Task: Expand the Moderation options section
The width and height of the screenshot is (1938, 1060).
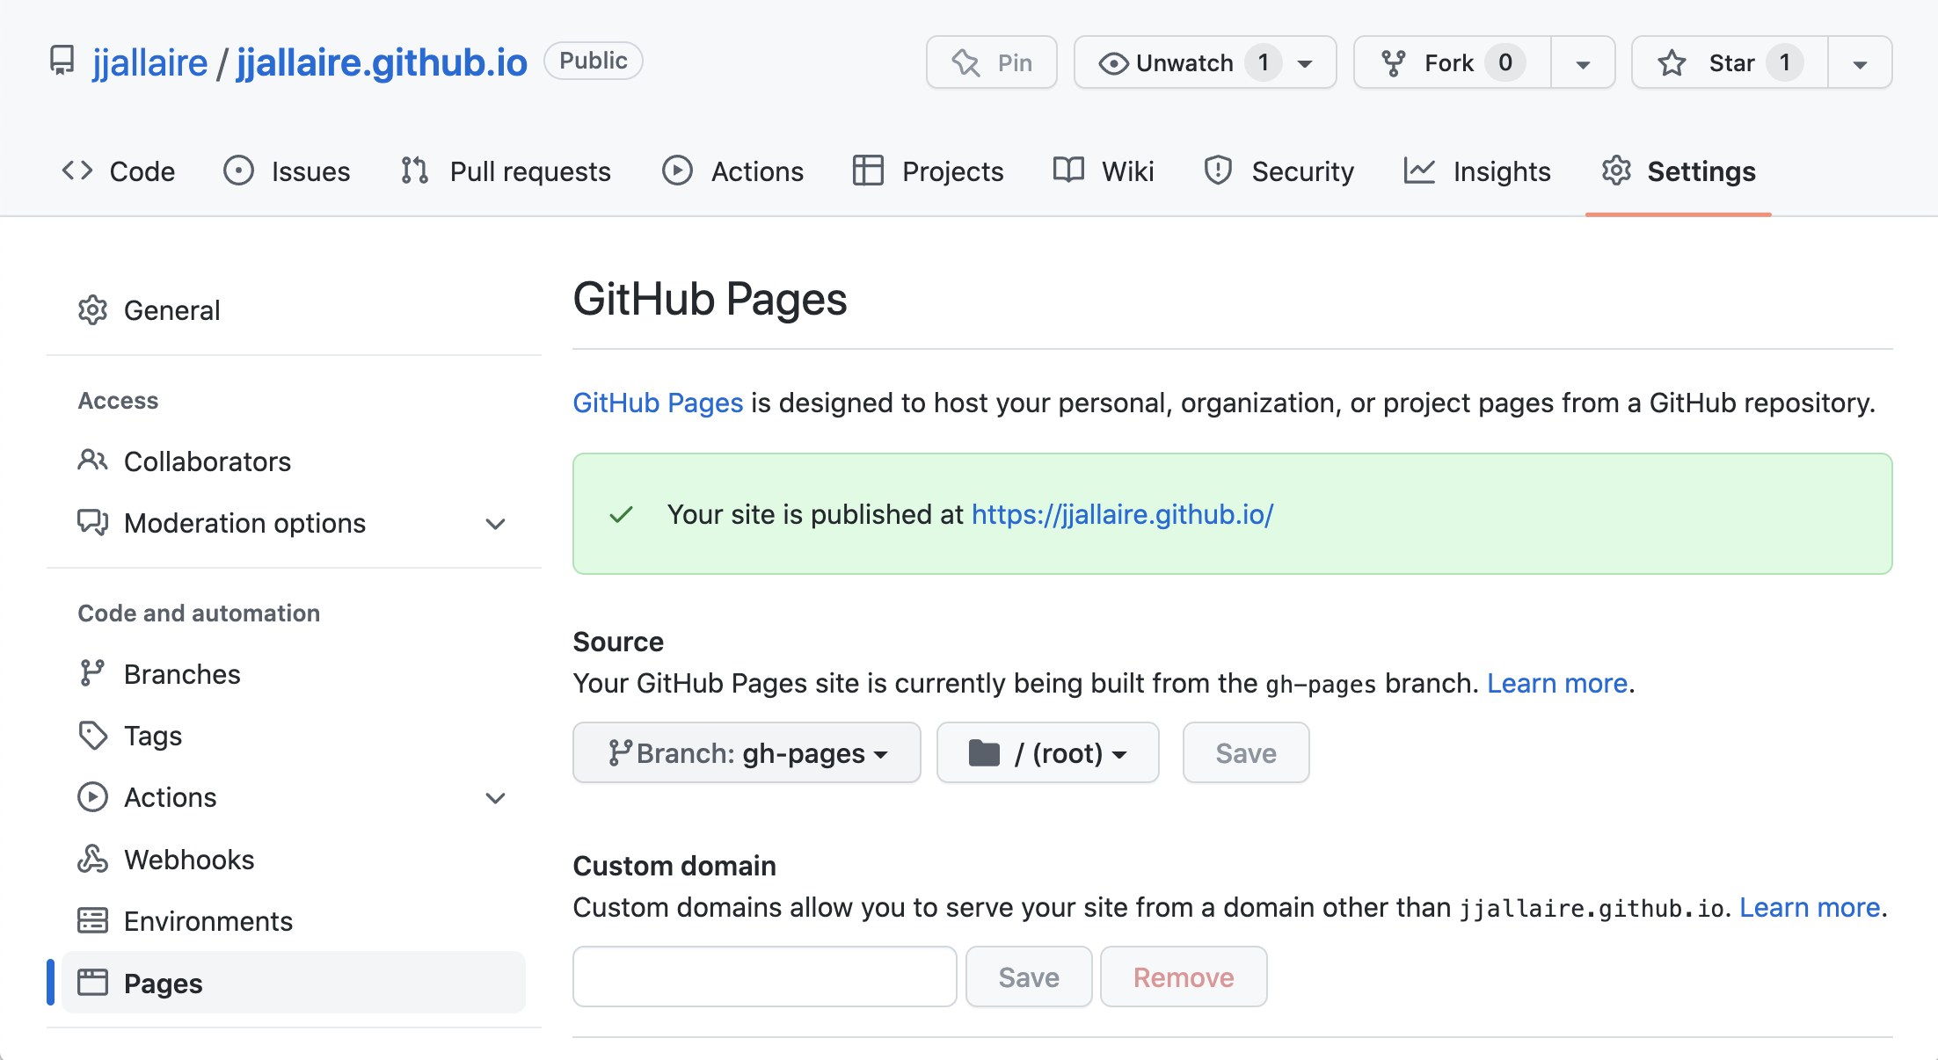Action: pyautogui.click(x=496, y=524)
